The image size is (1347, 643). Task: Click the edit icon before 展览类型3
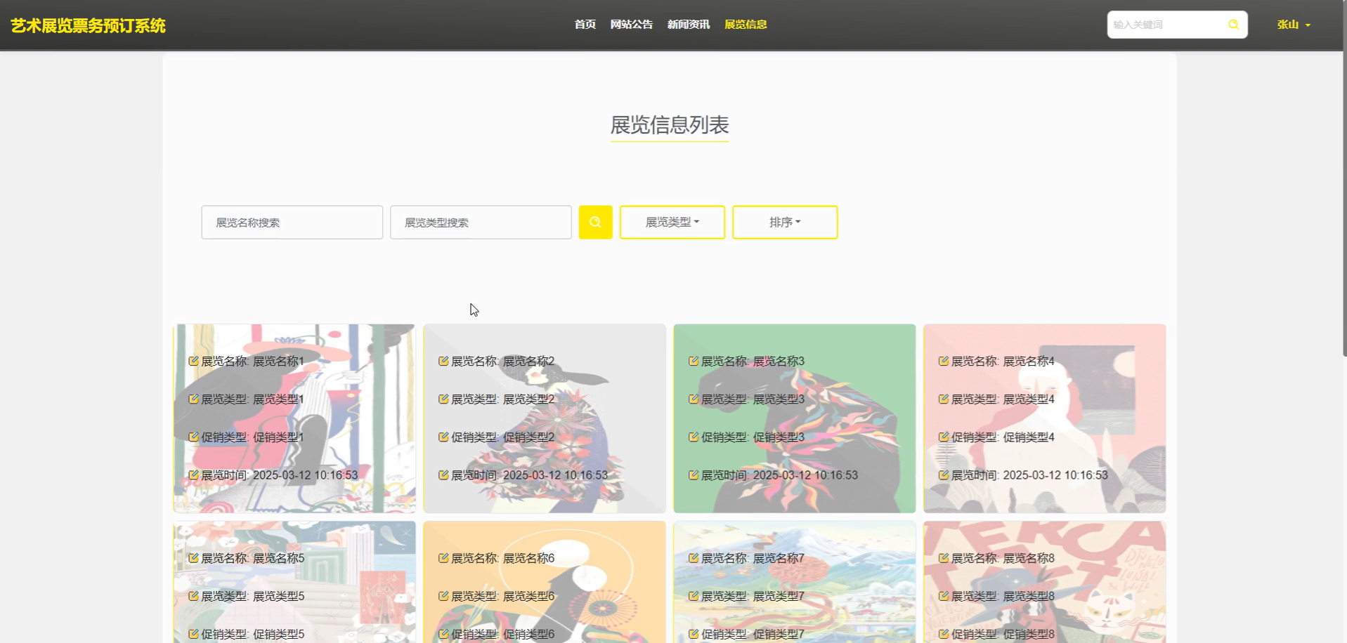[x=694, y=399]
